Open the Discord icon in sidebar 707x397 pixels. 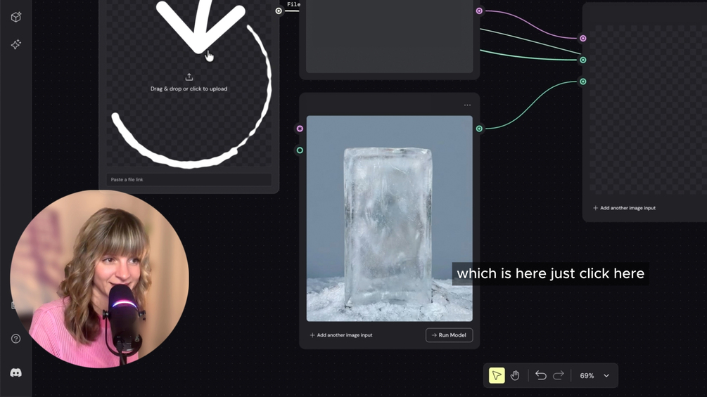[x=15, y=372]
